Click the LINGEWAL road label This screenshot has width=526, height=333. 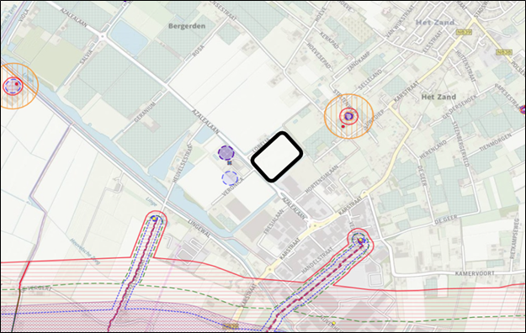(x=199, y=229)
